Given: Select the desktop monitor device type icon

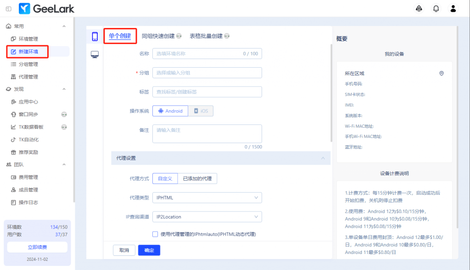Looking at the screenshot, I should (x=95, y=54).
